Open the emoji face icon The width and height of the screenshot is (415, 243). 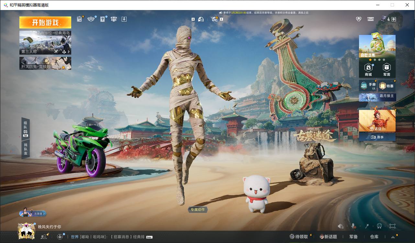coord(379,226)
